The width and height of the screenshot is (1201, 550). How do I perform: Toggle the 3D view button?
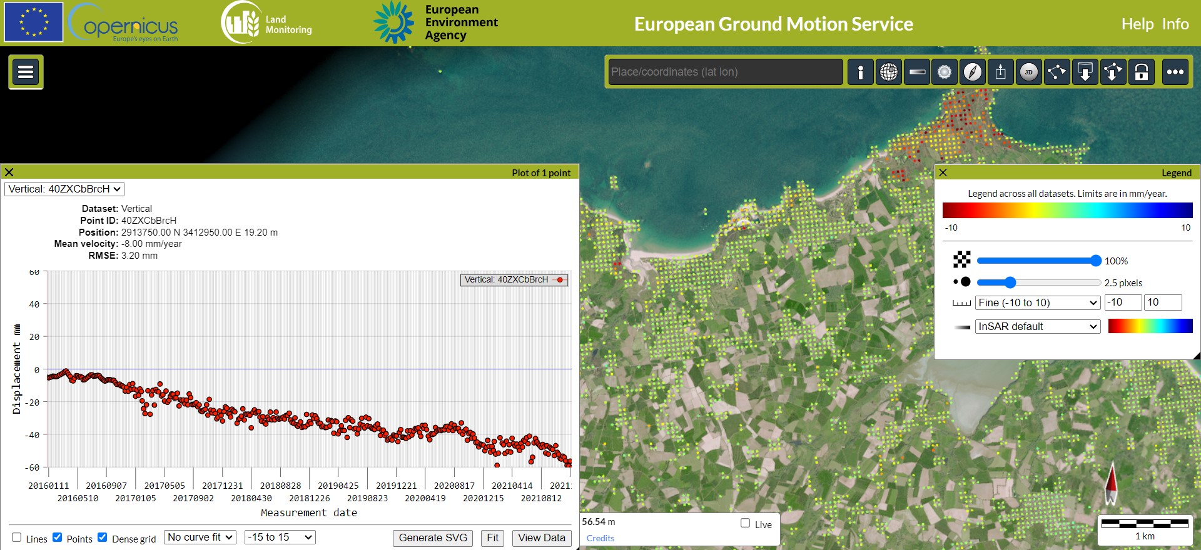point(1029,72)
